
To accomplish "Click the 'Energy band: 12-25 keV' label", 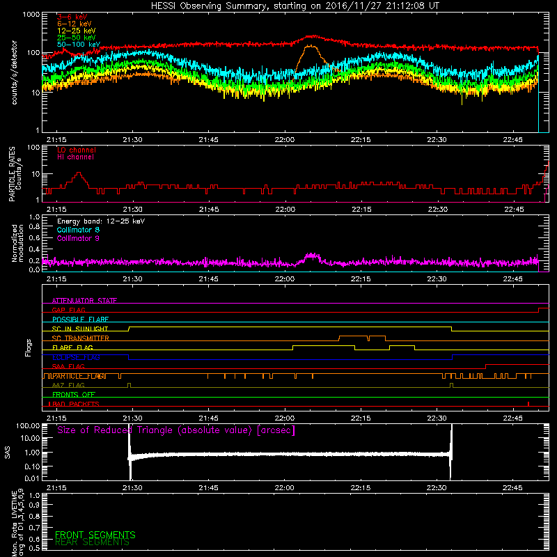I will click(x=101, y=221).
